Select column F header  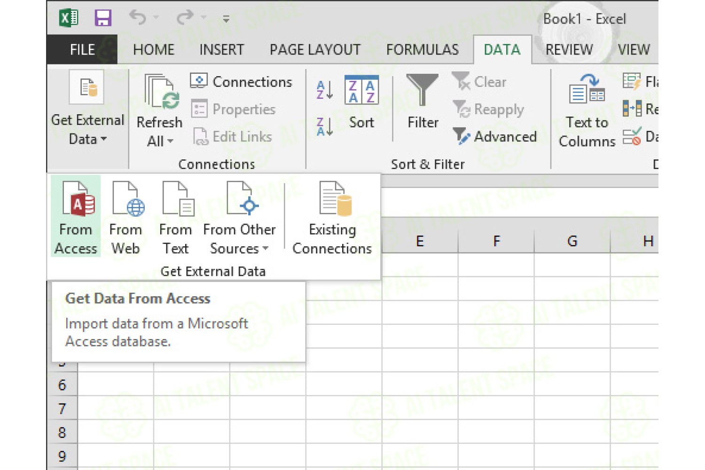click(496, 241)
